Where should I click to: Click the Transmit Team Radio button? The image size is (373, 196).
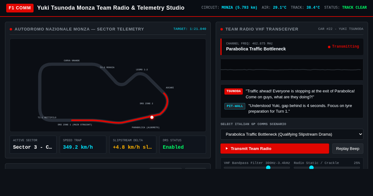click(x=275, y=148)
